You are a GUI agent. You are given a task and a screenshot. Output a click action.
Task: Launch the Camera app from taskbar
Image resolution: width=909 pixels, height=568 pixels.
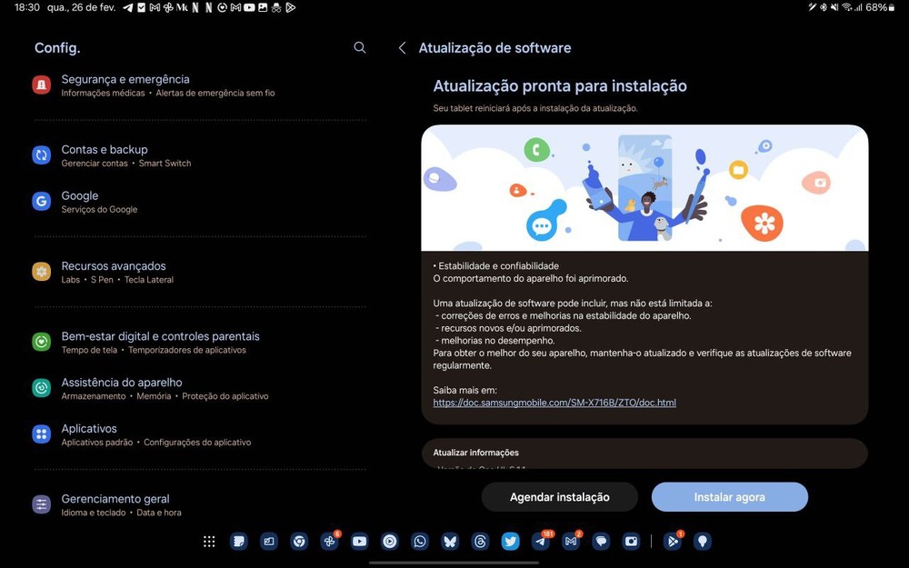coord(632,542)
